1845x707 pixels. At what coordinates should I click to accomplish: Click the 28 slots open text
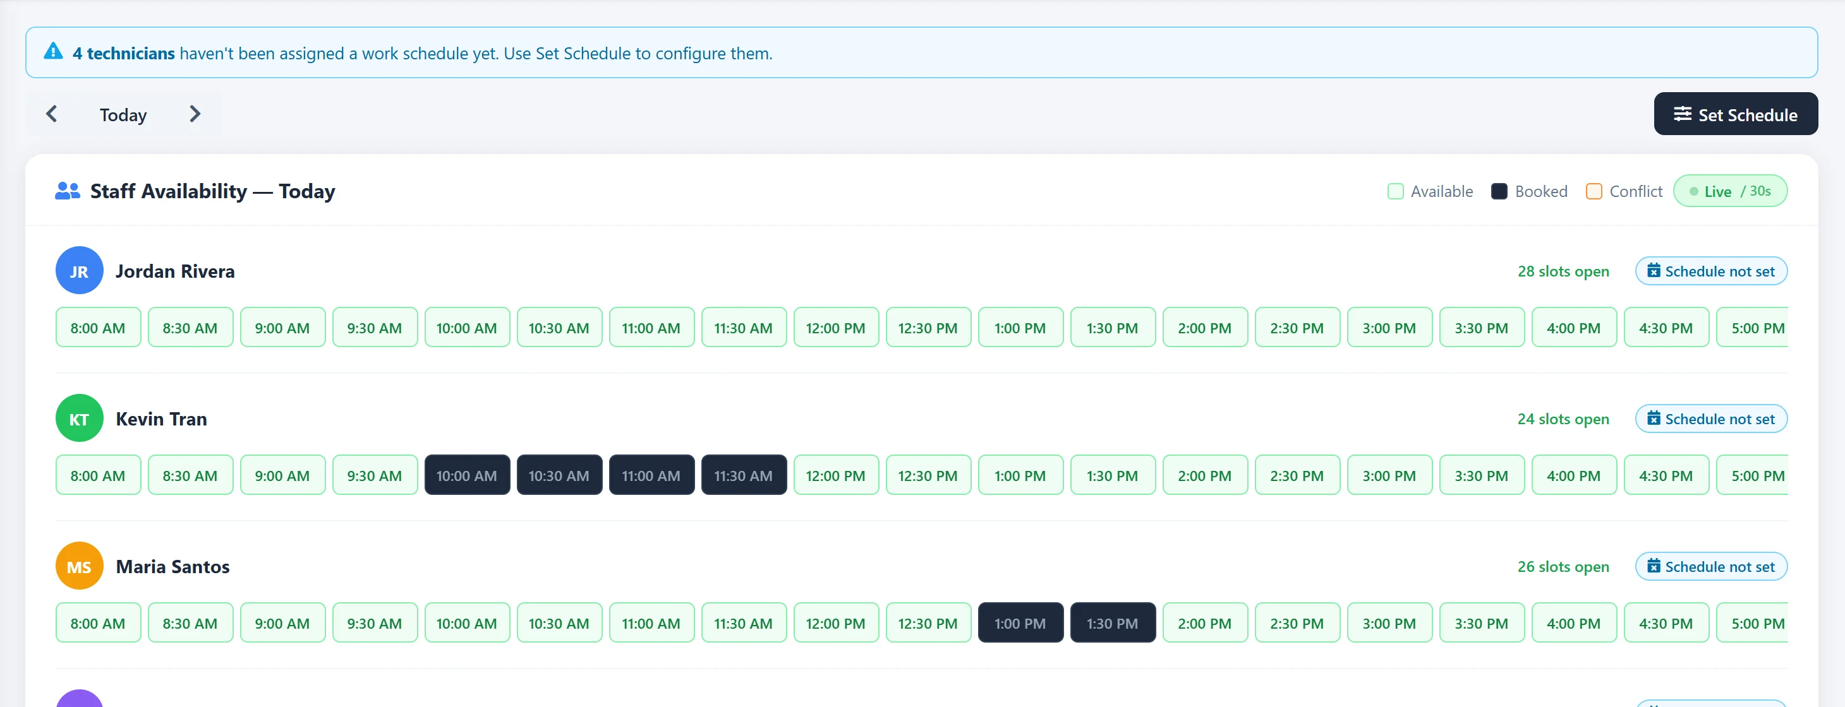coord(1563,271)
